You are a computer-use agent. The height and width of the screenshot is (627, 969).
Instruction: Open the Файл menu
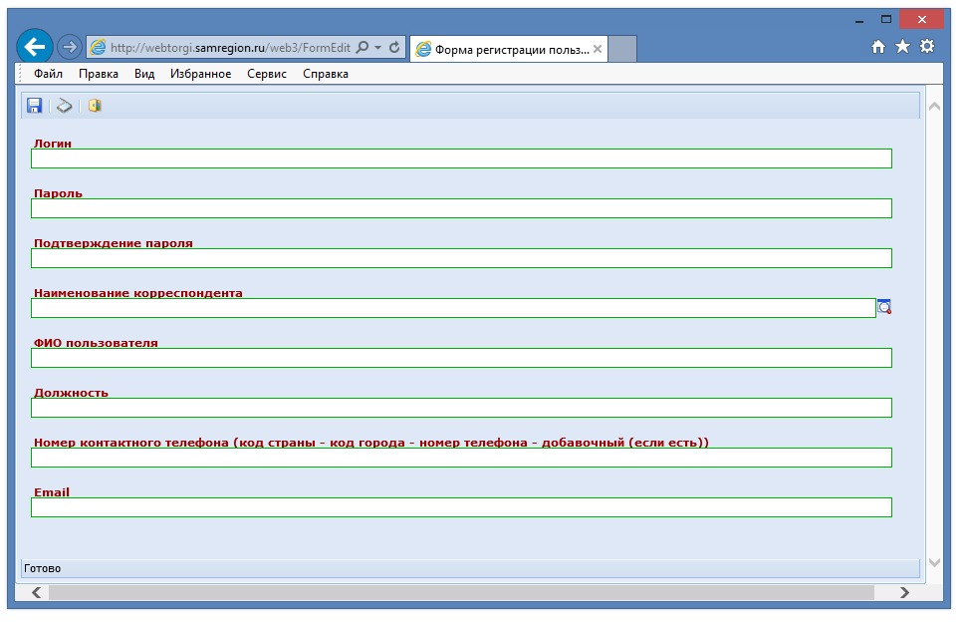[48, 74]
